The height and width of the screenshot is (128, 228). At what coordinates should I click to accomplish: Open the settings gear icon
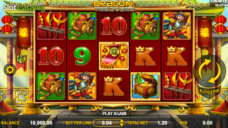[x=10, y=70]
